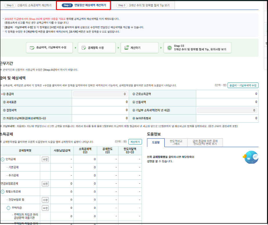Image resolution: width=268 pixels, height=225 pixels.
Task: Open the 한도액비교 그래프 tab
Action: (x=176, y=142)
